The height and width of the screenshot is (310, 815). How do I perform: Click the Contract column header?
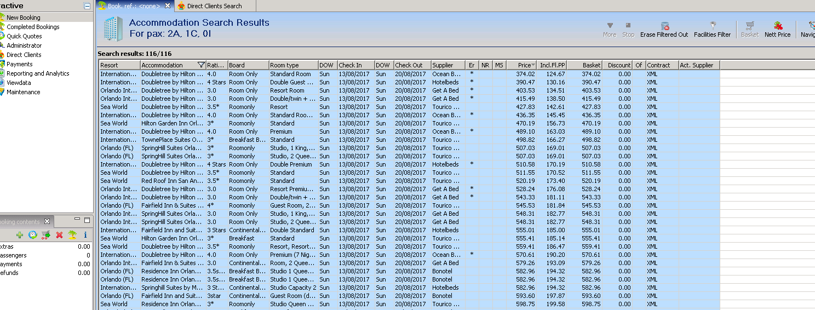click(662, 65)
